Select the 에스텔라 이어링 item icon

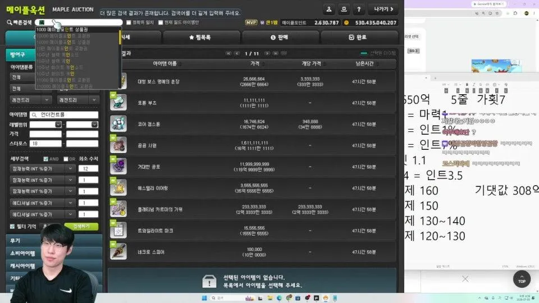(x=118, y=187)
